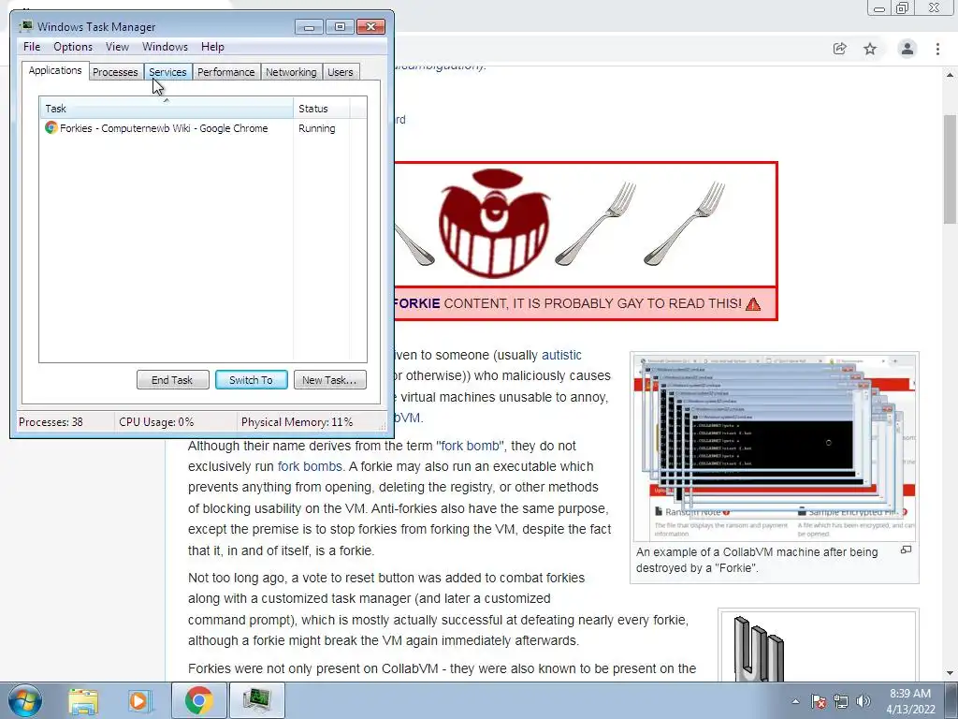Select the Applications tab
The height and width of the screenshot is (719, 958).
point(55,70)
